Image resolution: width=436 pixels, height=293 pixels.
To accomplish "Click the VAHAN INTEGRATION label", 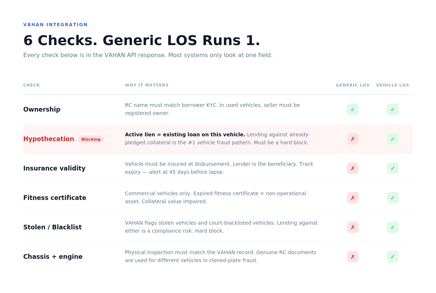I will (x=56, y=25).
